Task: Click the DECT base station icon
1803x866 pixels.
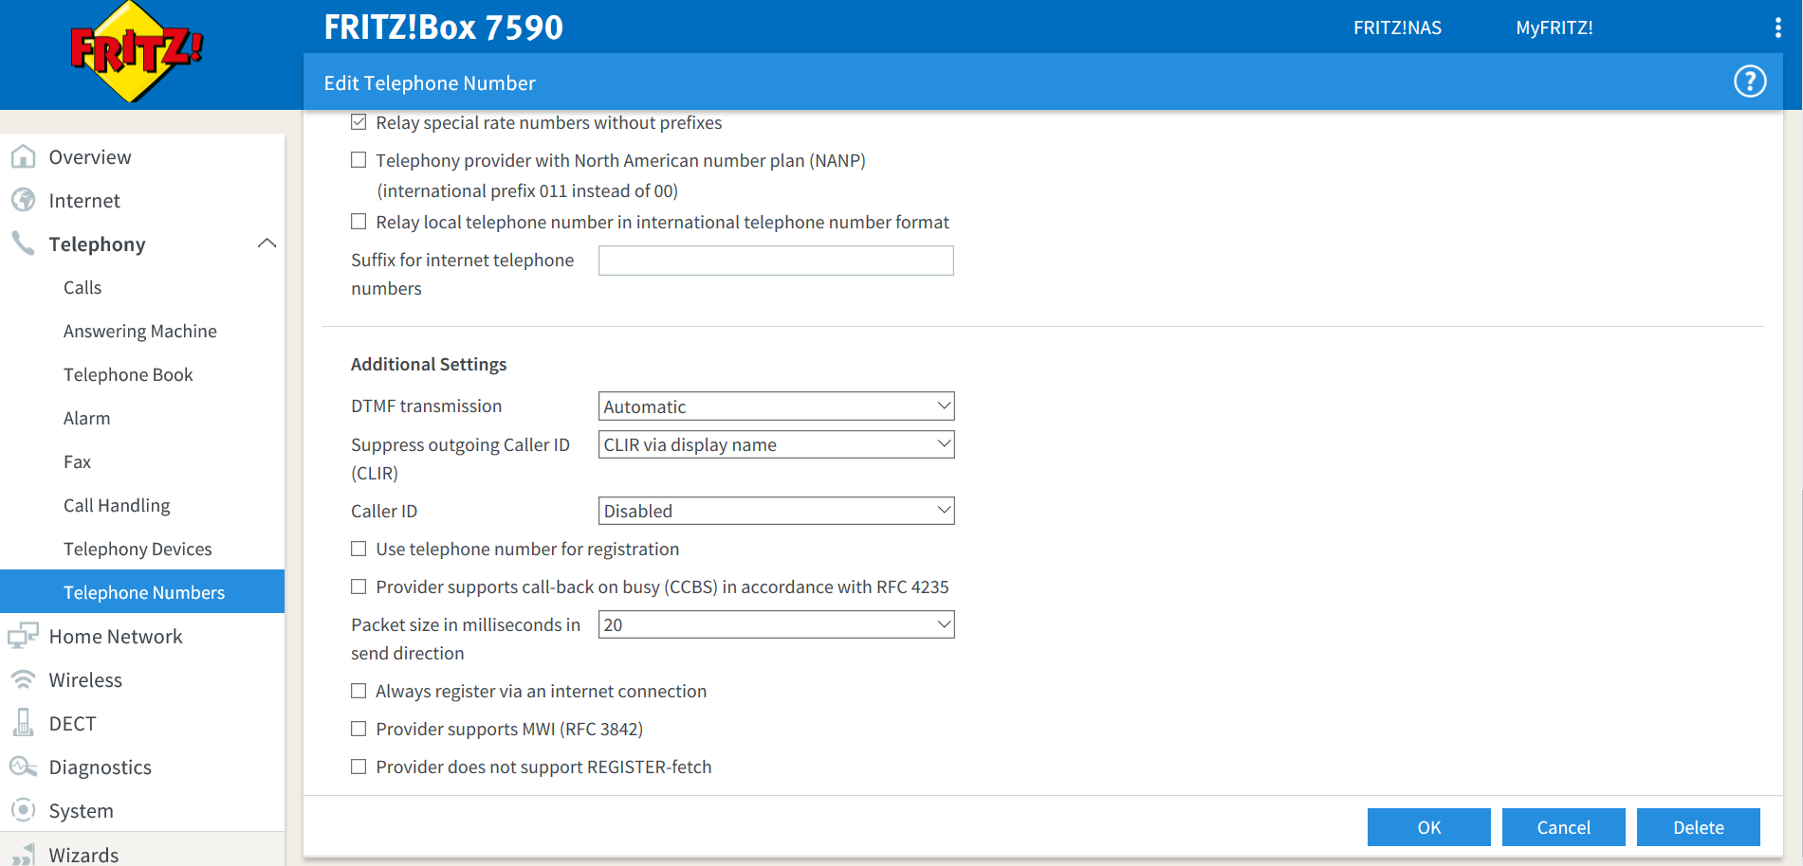Action: 23,723
